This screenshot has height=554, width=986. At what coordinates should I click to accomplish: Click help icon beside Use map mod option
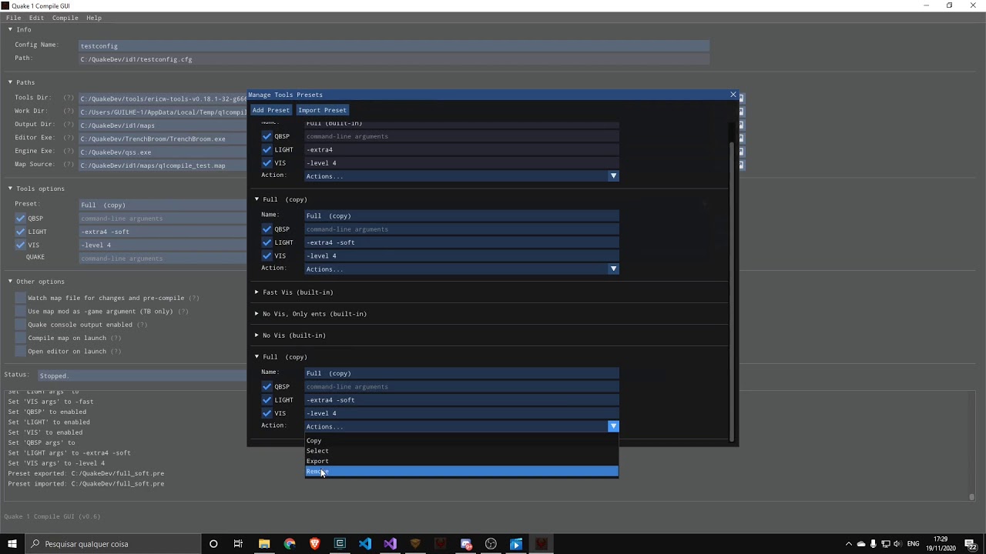tap(183, 312)
